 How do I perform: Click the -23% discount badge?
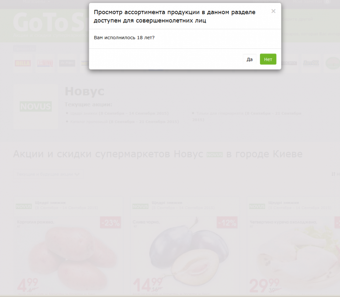(110, 223)
